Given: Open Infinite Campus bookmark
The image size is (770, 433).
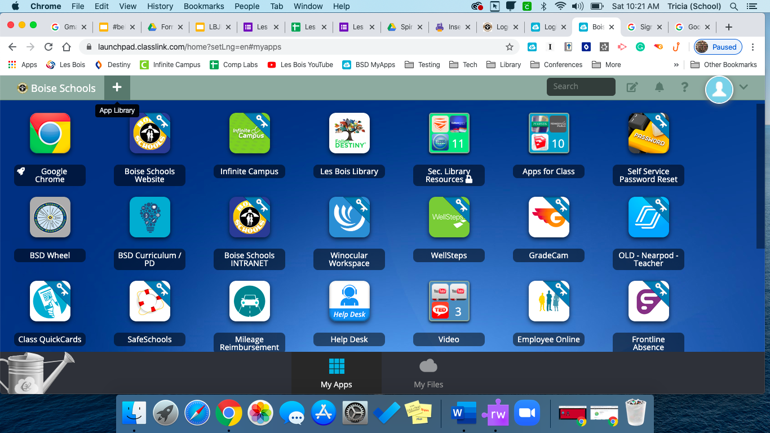Looking at the screenshot, I should 170,65.
